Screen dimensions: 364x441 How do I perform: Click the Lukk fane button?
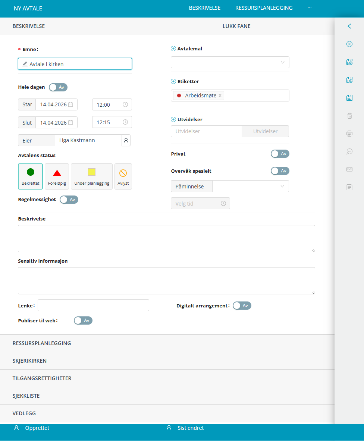coord(236,26)
